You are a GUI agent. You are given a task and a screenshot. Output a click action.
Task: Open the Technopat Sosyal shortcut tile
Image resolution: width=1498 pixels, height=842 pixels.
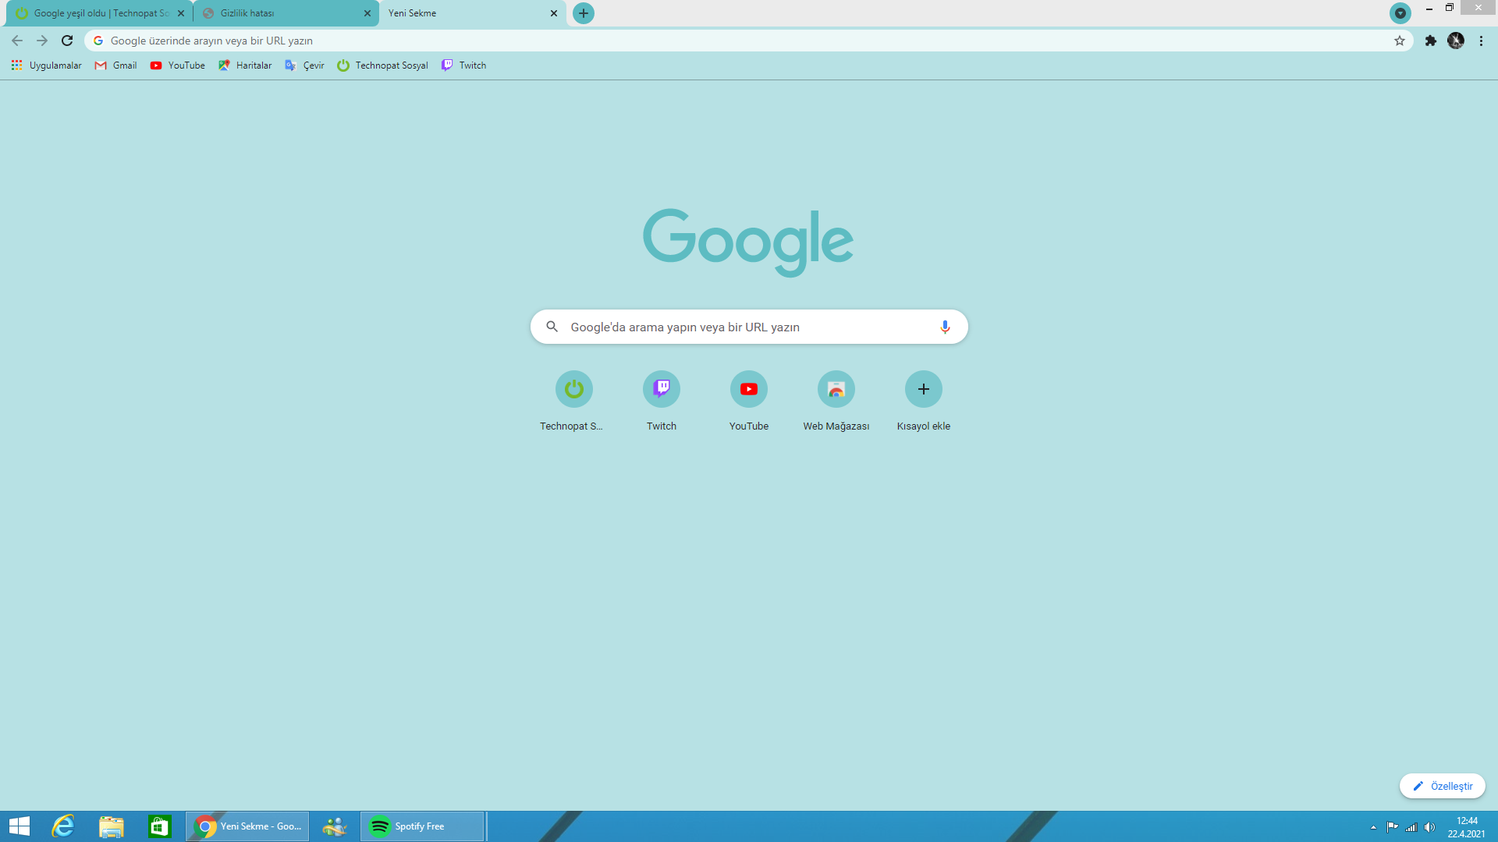[573, 389]
